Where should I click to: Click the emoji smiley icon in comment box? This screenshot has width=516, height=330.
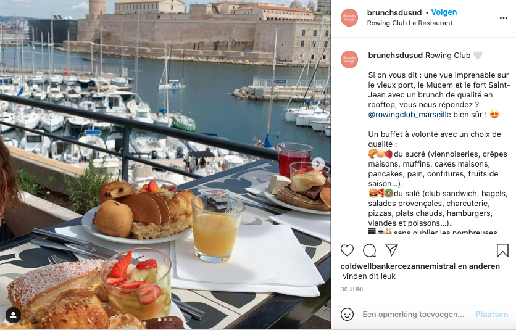[x=347, y=314]
